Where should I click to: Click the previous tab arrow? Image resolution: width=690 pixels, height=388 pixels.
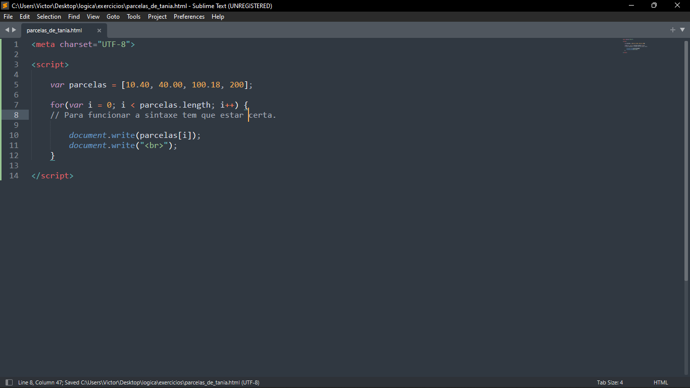[7, 30]
